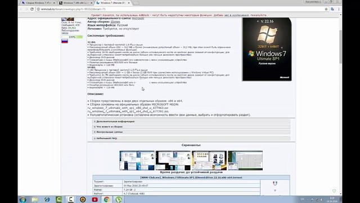This screenshot has height=203, width=360.
Task: Click the browser reload button
Action: coord(32,9)
